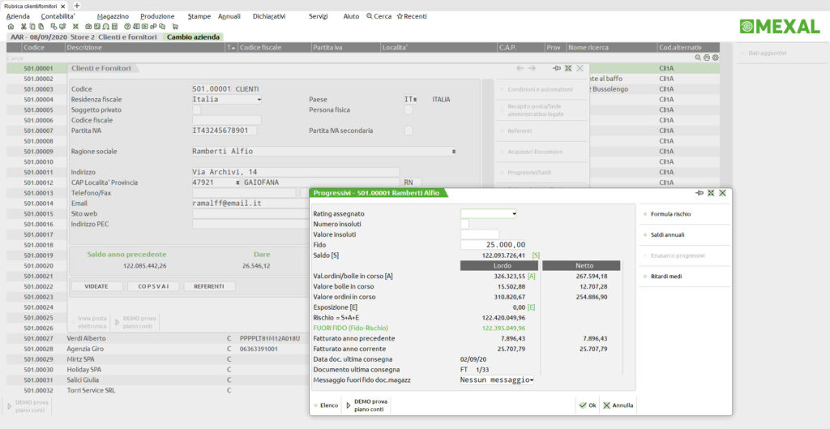
Task: Select the Holiday SPA row
Action: (158, 370)
